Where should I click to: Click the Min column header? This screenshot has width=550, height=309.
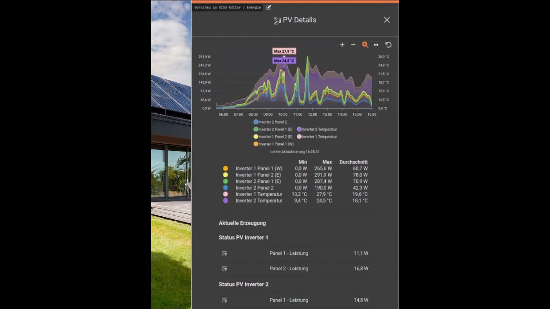(302, 162)
